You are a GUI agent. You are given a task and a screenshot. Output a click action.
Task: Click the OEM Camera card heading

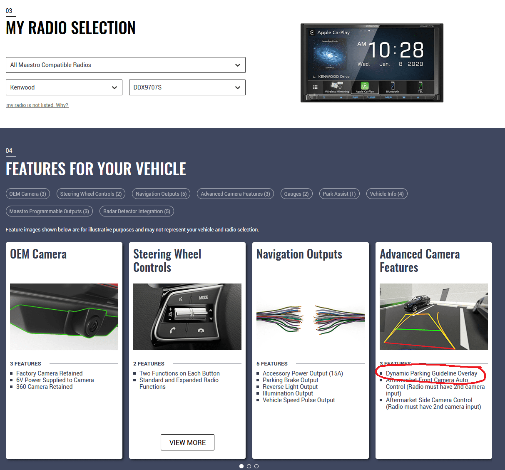(x=38, y=254)
